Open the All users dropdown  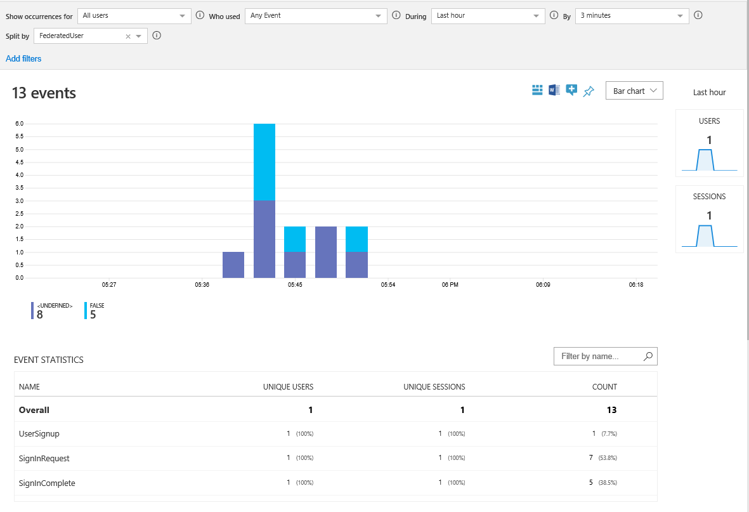(x=133, y=15)
